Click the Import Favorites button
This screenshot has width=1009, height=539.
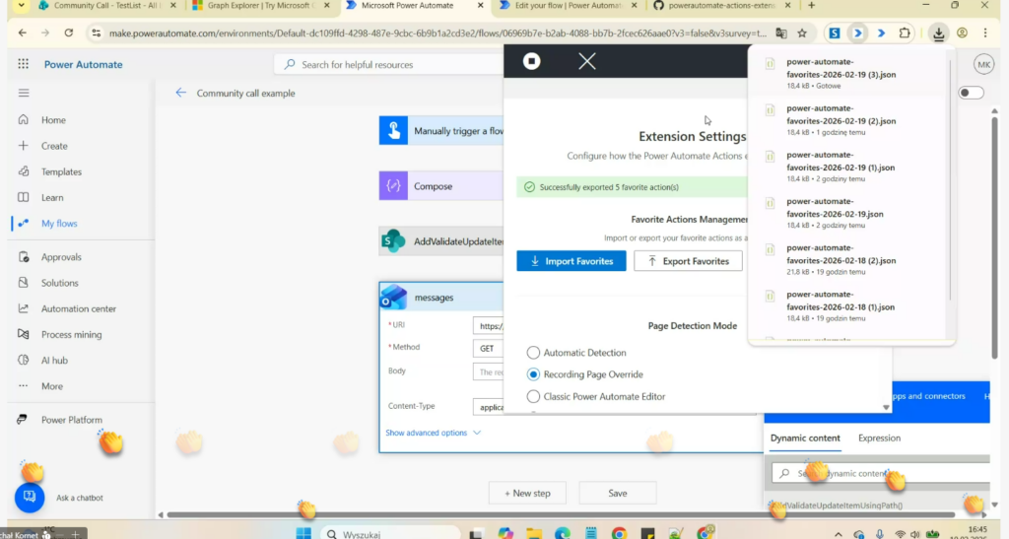click(571, 261)
